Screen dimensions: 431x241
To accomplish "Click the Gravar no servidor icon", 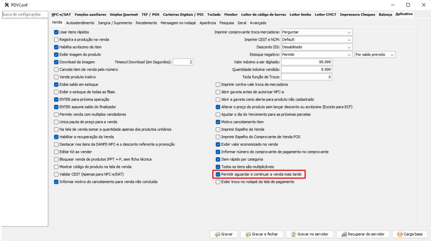I will [294, 234].
